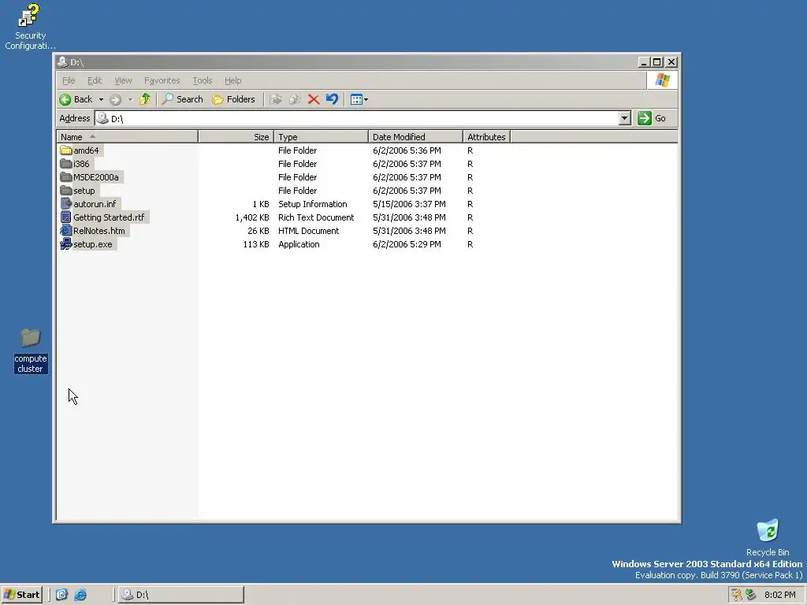Image resolution: width=807 pixels, height=605 pixels.
Task: Minimize the D:\ window
Action: pos(643,62)
